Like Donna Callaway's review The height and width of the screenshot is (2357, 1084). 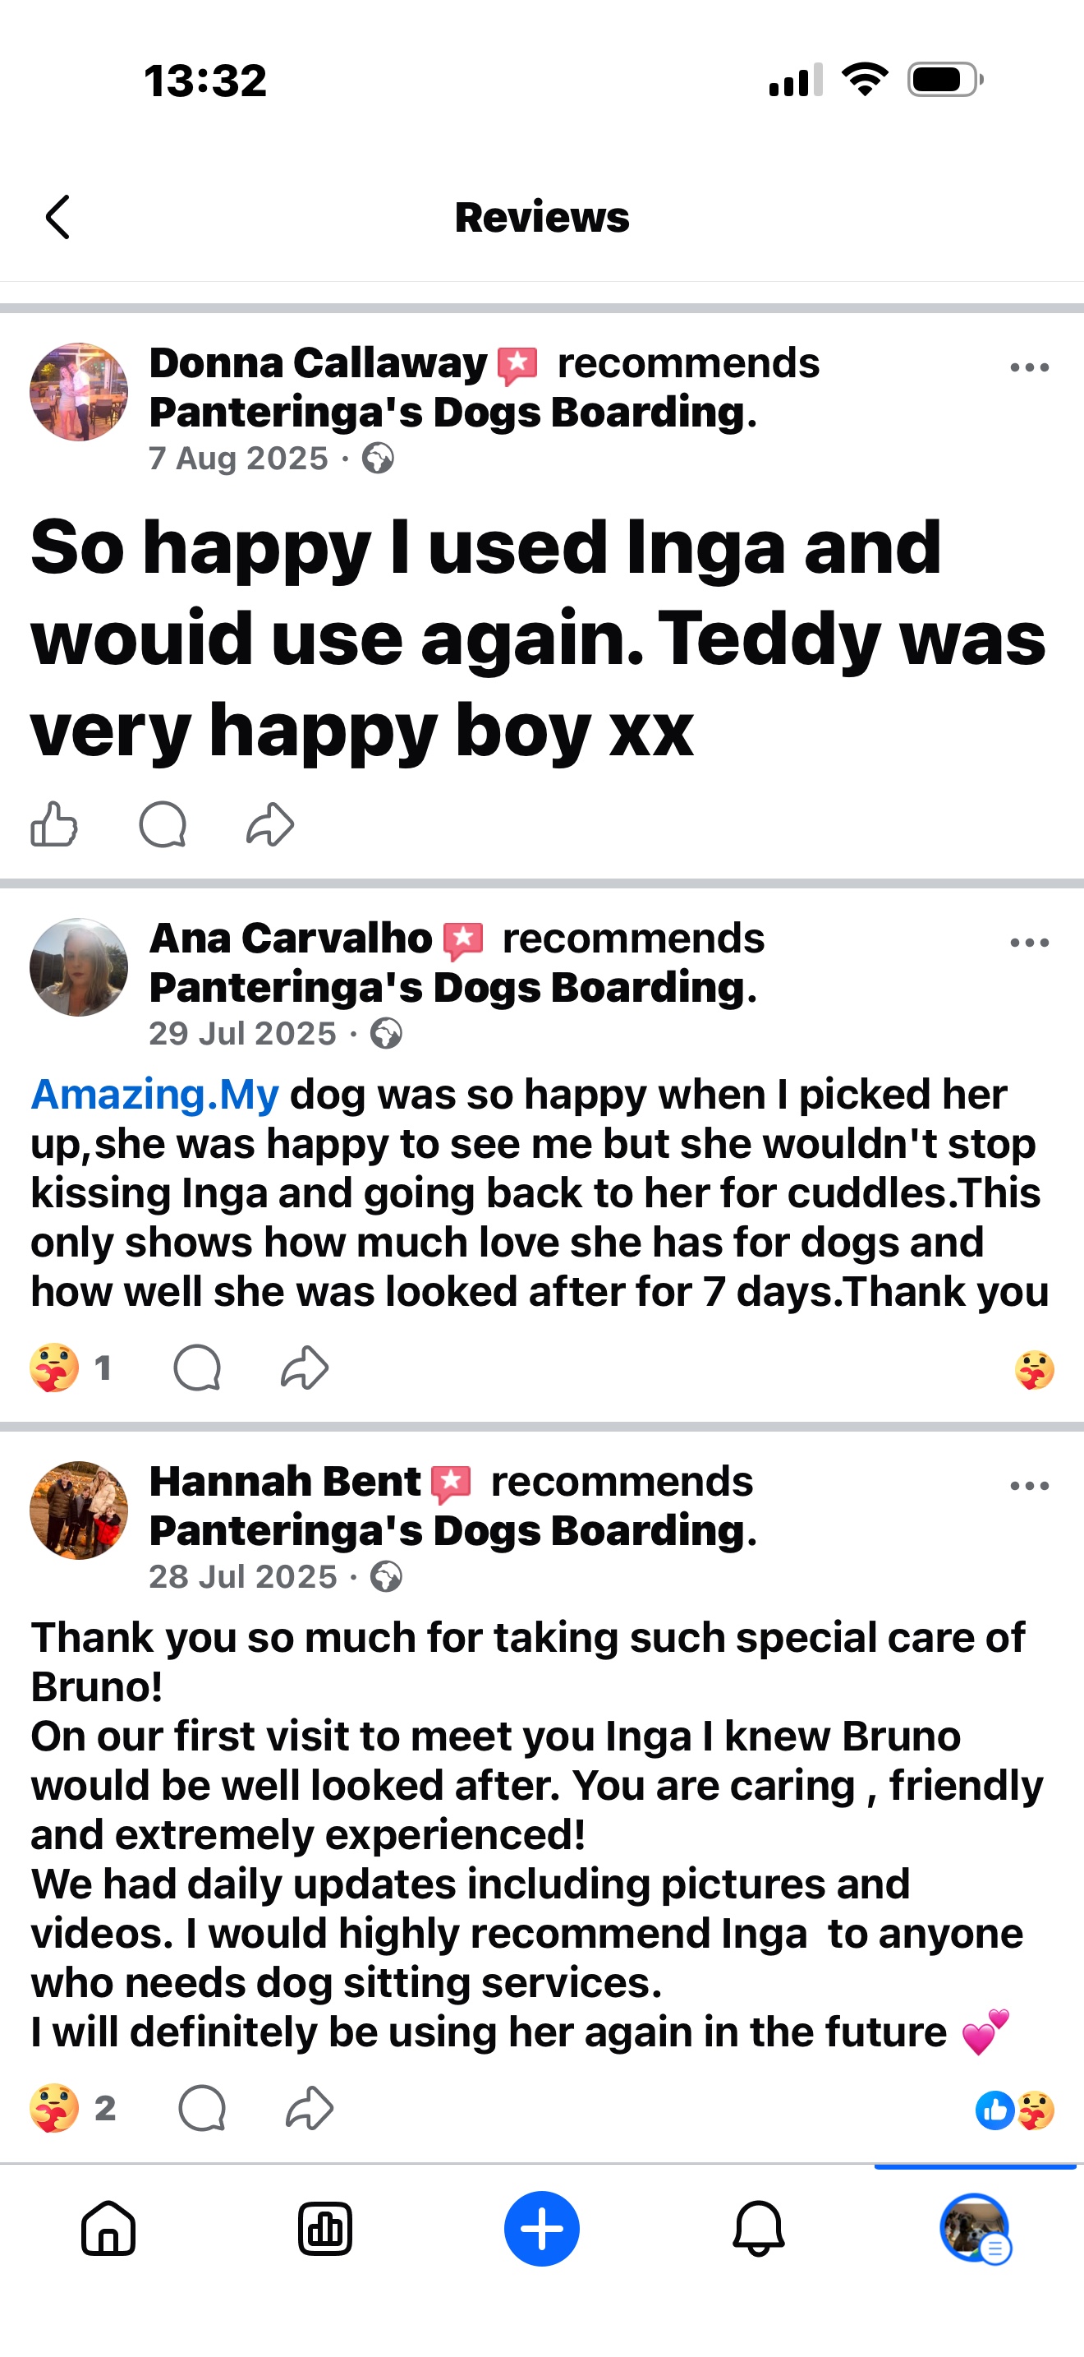click(x=54, y=824)
